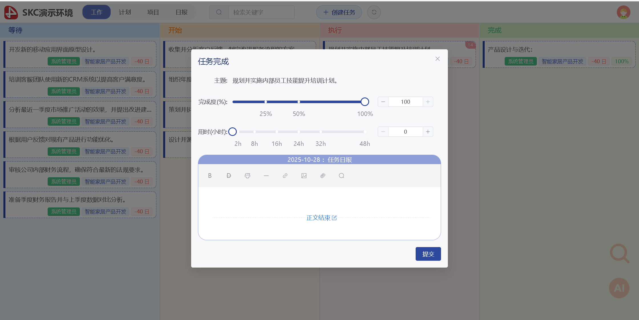The image size is (639, 320).
Task: Insert a horizontal divider line in the editor
Action: pos(266,176)
